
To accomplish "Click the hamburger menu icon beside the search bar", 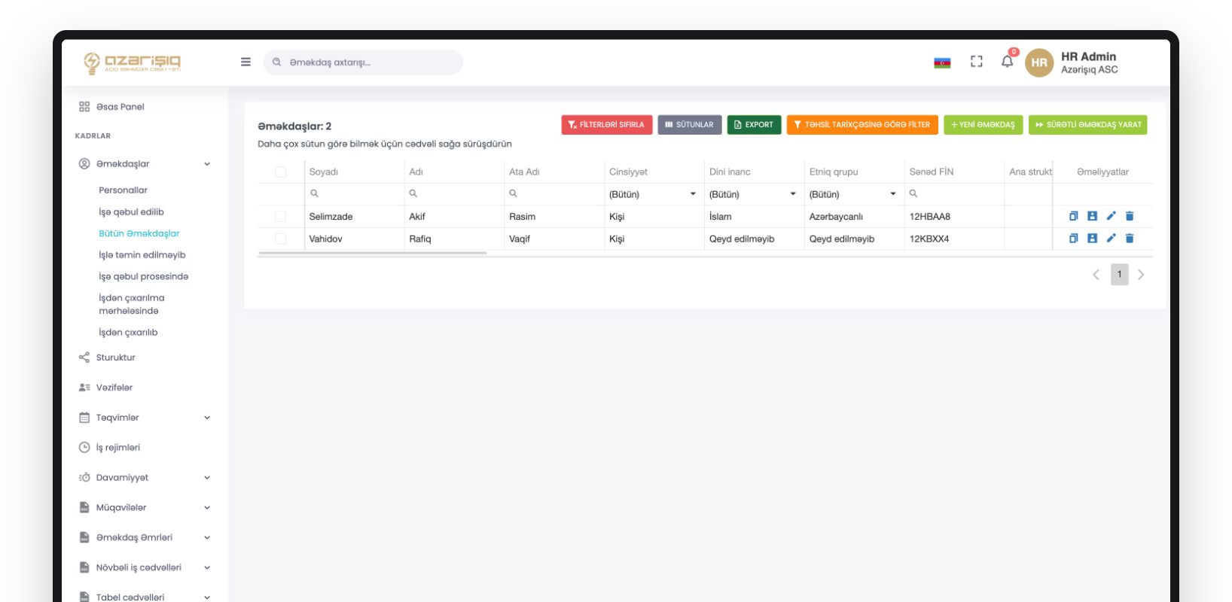I will coord(245,62).
